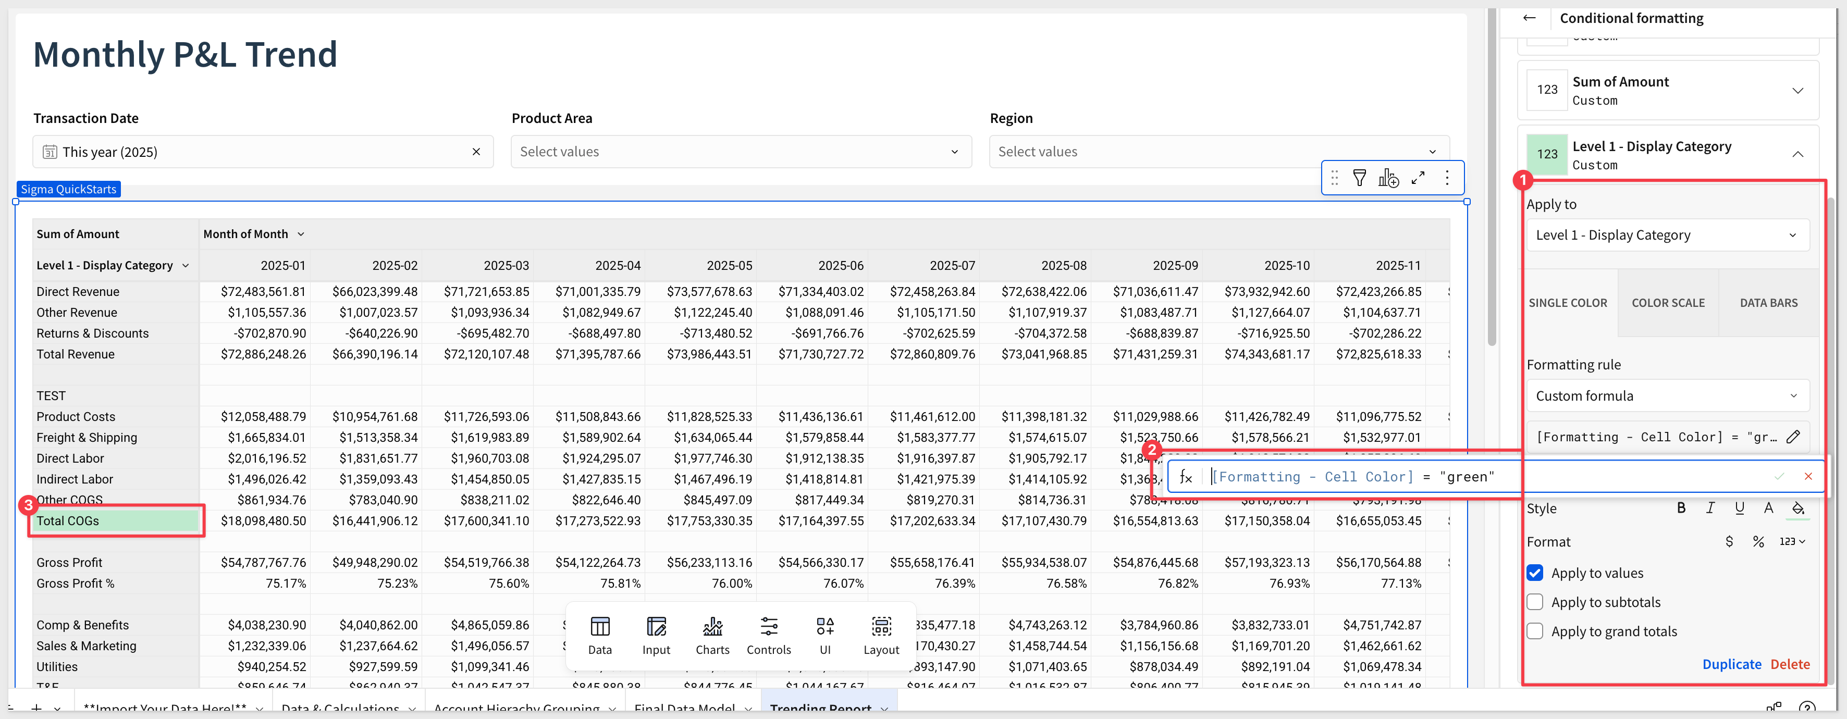Open Region select values dropdown

[1219, 152]
